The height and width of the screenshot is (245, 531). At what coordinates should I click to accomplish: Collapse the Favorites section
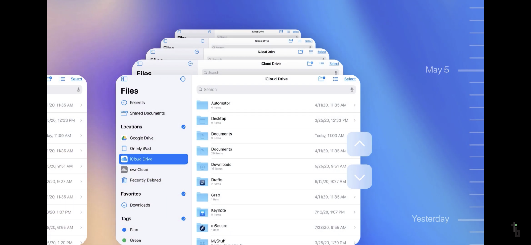coord(183,194)
